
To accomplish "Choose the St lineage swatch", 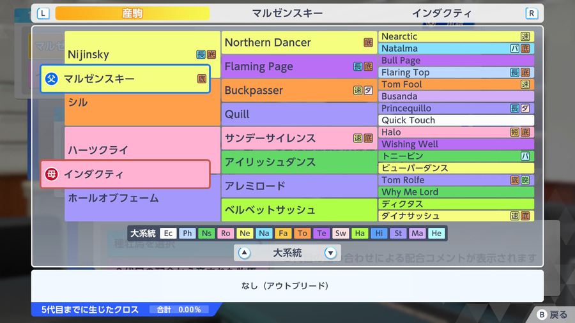I will 398,233.
